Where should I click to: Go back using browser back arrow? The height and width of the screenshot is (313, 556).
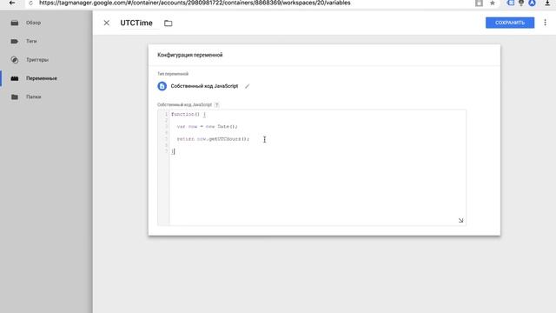click(x=12, y=3)
